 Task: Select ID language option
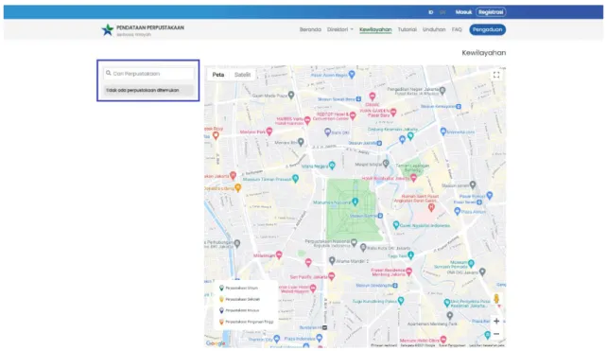pyautogui.click(x=430, y=12)
